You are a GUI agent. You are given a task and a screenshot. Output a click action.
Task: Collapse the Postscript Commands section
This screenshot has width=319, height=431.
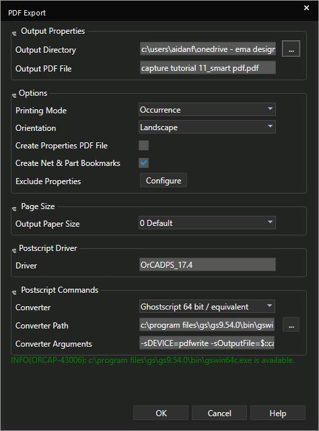point(14,293)
